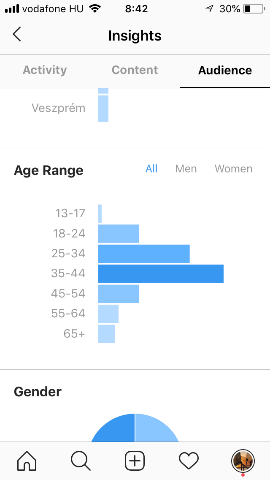Tap the 35-44 age range bar
270x480 pixels.
click(160, 273)
